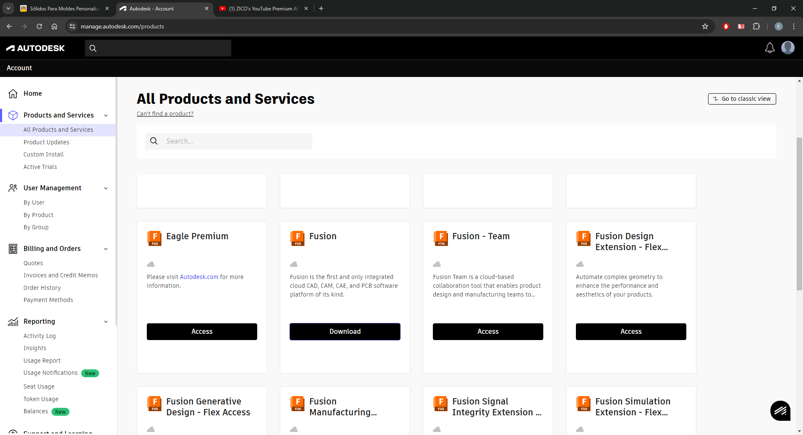
Task: Click the Fusion Simulation Extension product icon
Action: click(x=583, y=403)
